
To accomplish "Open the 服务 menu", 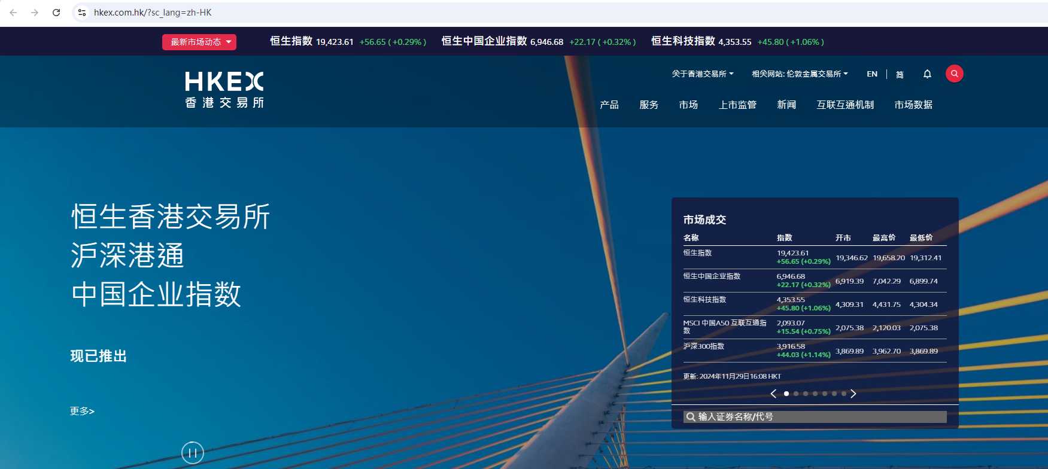I will point(649,105).
